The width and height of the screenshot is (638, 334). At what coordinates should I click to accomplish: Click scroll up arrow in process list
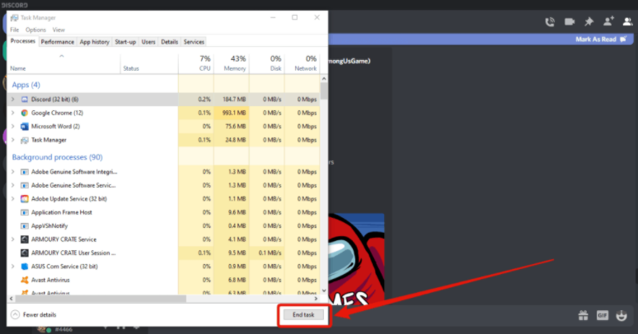[324, 78]
